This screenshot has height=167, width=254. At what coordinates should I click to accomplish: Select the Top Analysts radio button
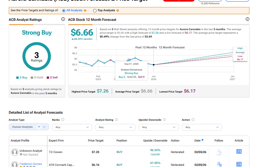pyautogui.click(x=95, y=10)
